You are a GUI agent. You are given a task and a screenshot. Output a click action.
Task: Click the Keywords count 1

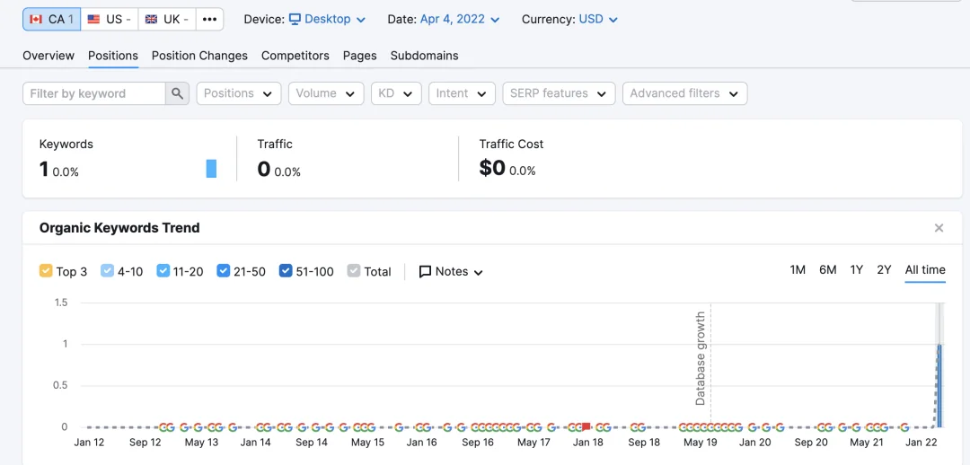[43, 168]
